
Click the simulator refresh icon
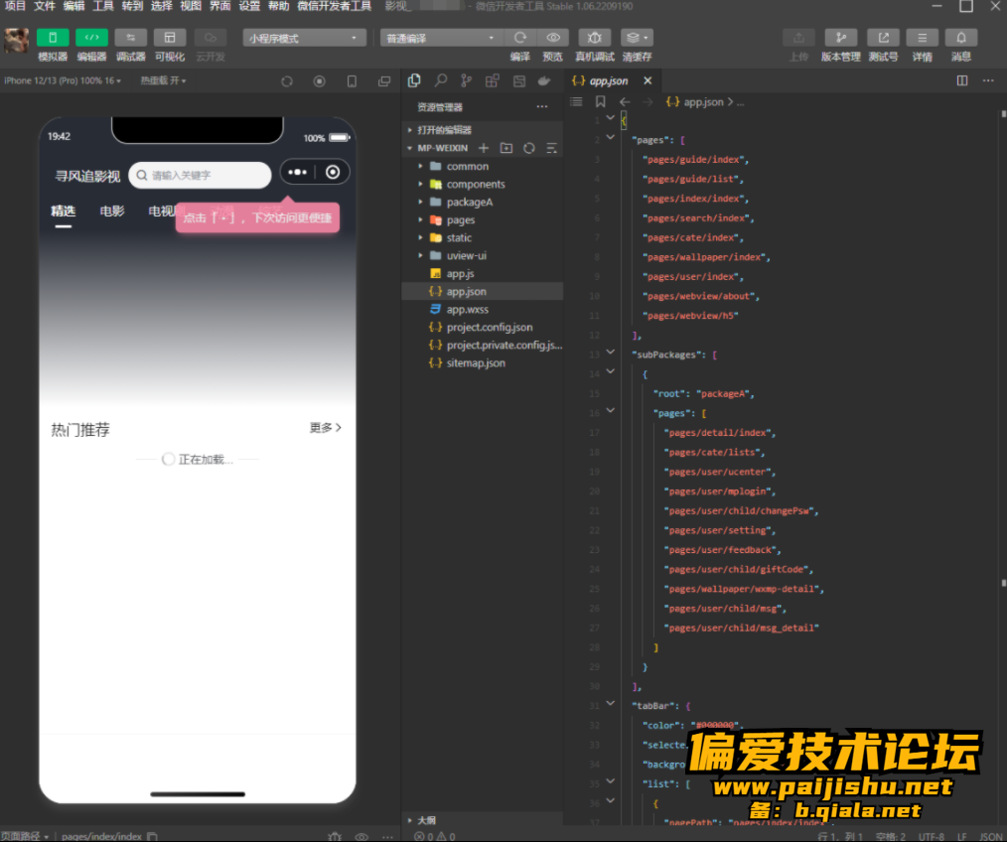tap(287, 81)
